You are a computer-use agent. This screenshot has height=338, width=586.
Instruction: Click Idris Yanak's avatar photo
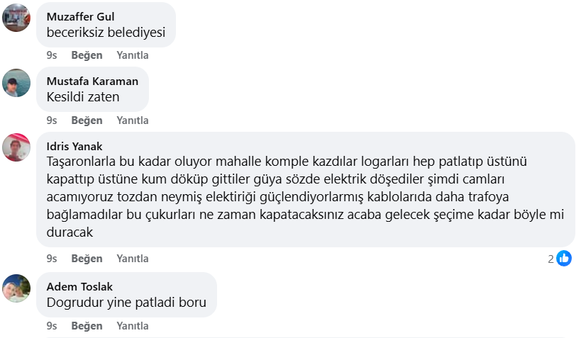(x=16, y=147)
